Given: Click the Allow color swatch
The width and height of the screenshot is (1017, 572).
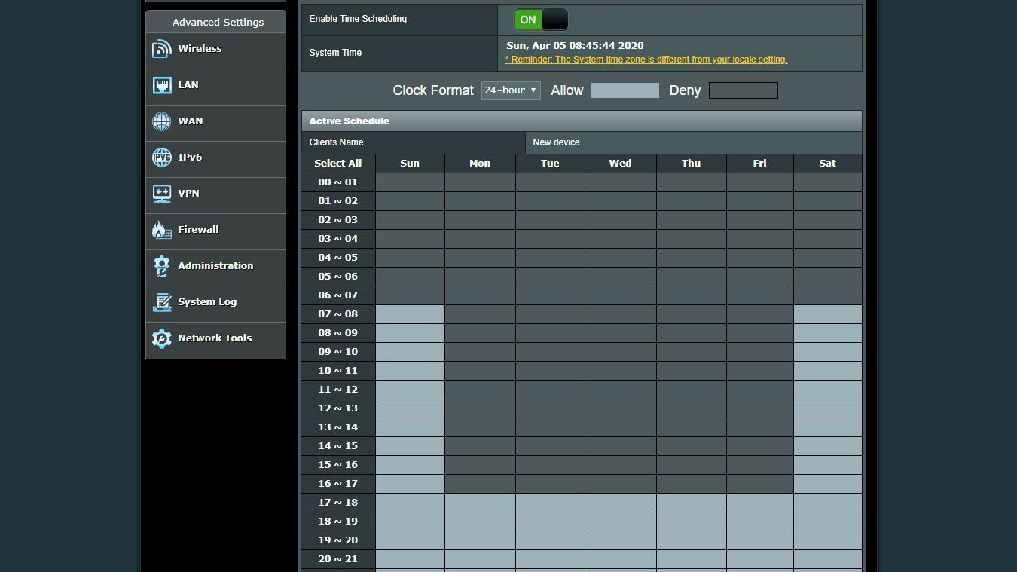Looking at the screenshot, I should [x=625, y=90].
